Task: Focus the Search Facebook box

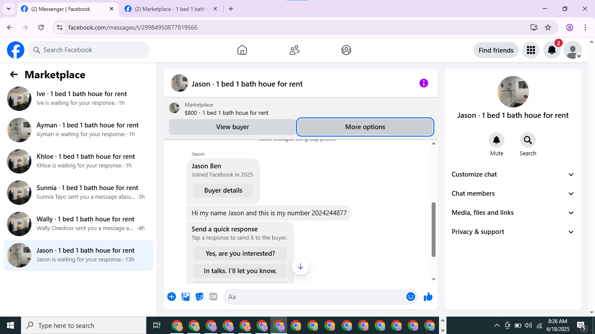Action: (89, 50)
